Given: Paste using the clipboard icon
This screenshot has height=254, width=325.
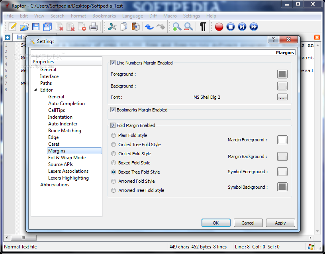Looking at the screenshot, I should 135,27.
